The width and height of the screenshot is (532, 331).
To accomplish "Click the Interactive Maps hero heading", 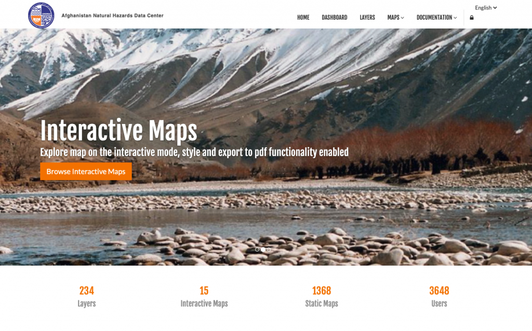I will coord(119,130).
